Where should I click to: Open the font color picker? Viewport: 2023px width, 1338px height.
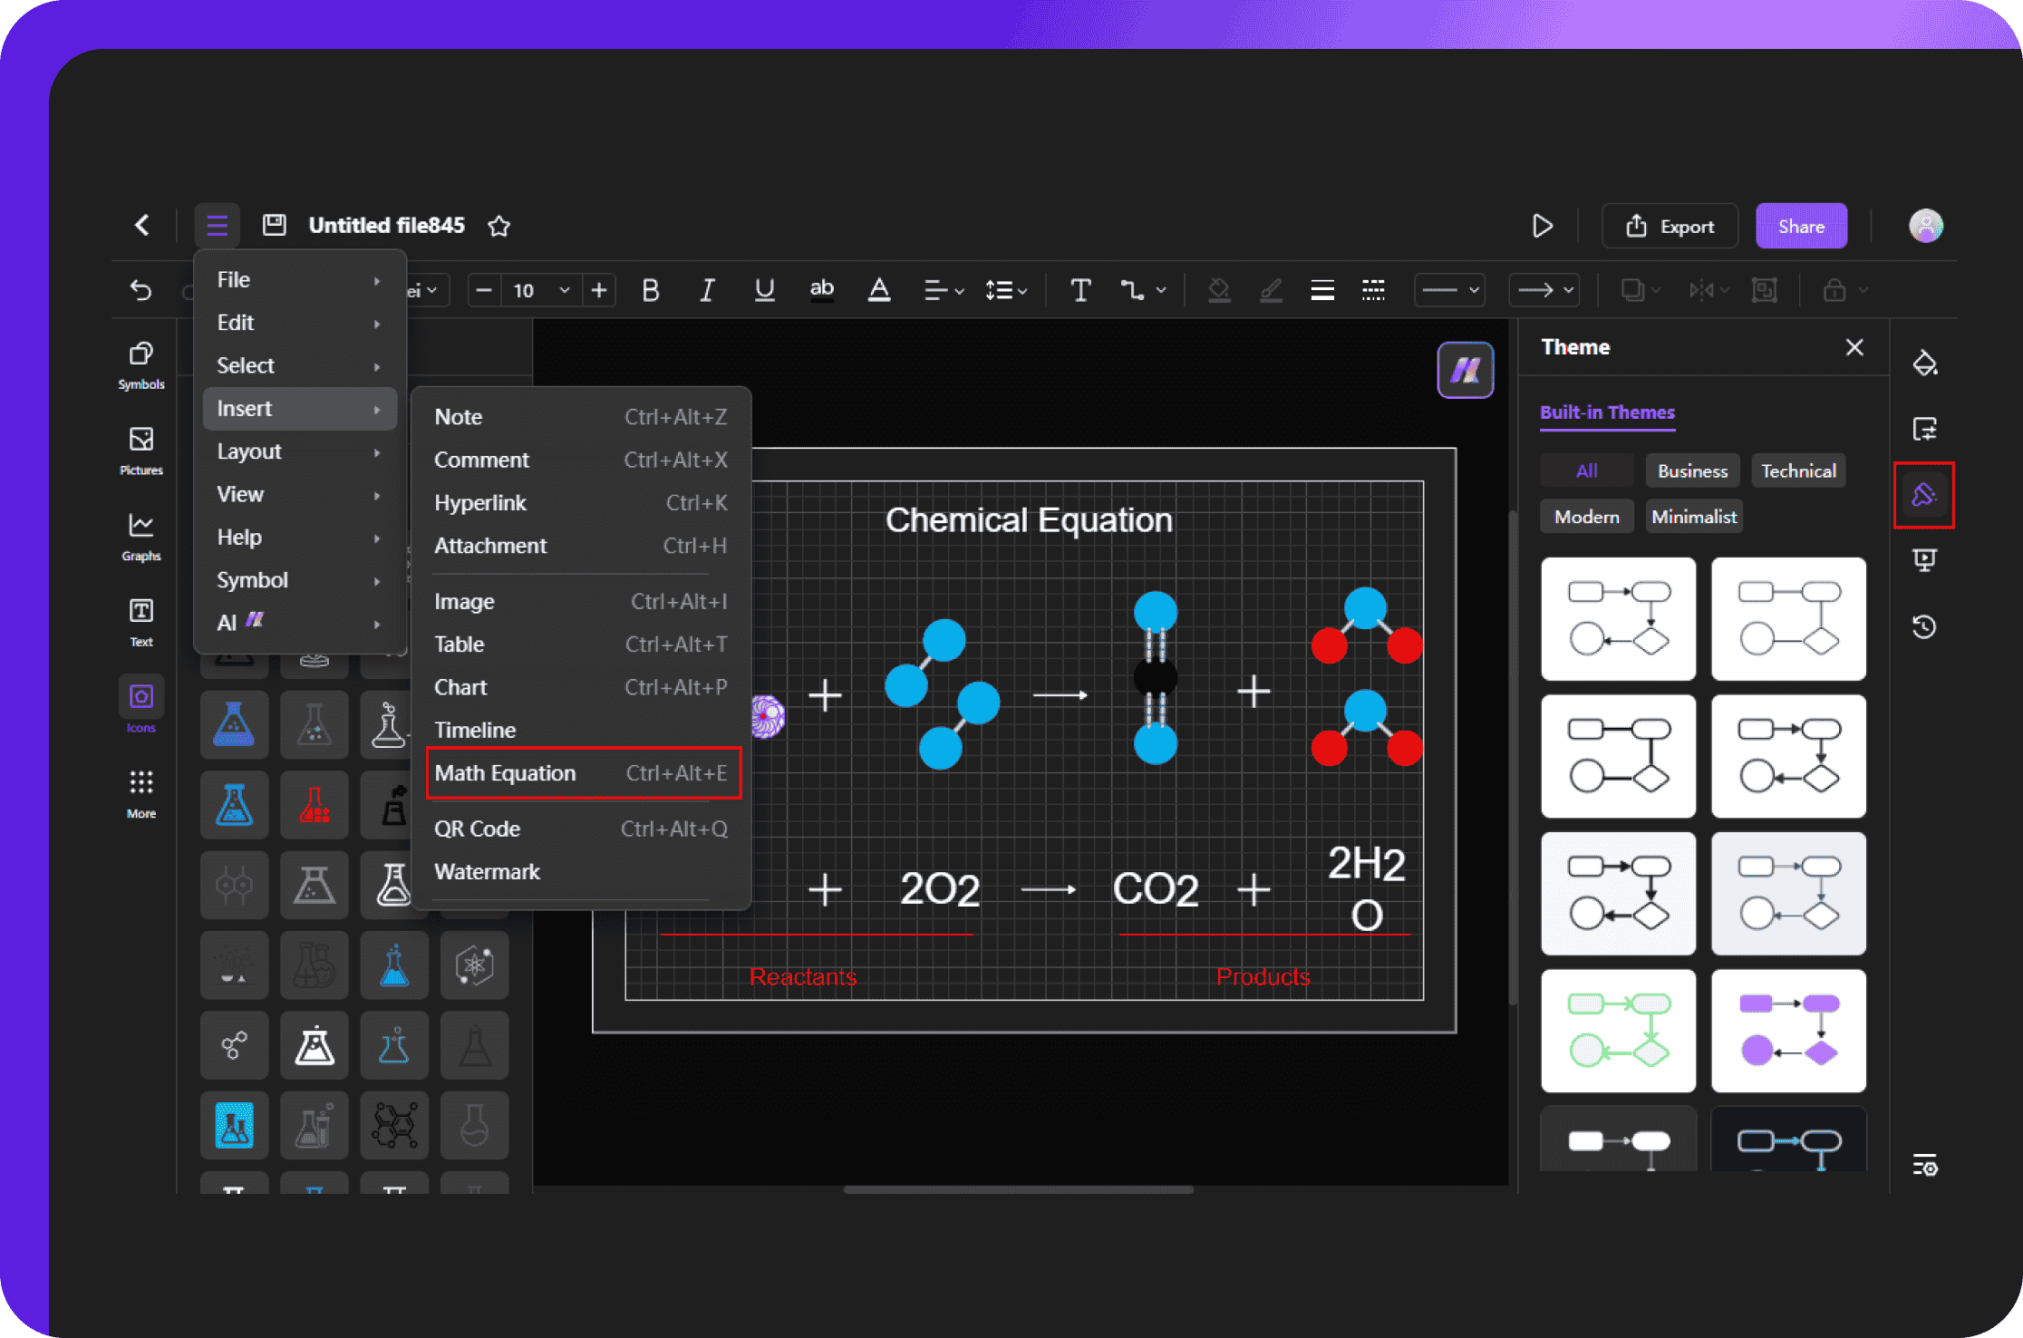(879, 290)
